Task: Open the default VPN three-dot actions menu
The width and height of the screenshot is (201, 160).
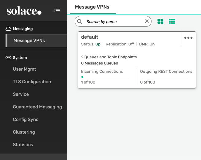Action: 188,38
